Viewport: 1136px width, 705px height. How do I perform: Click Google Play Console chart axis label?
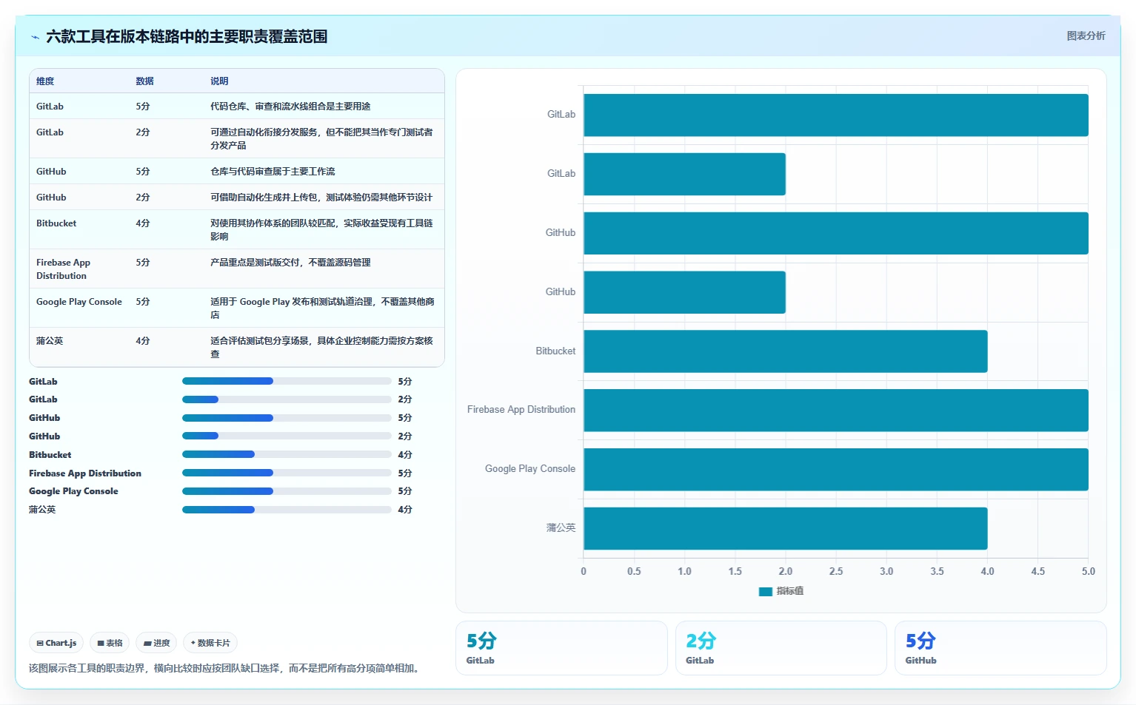(530, 469)
